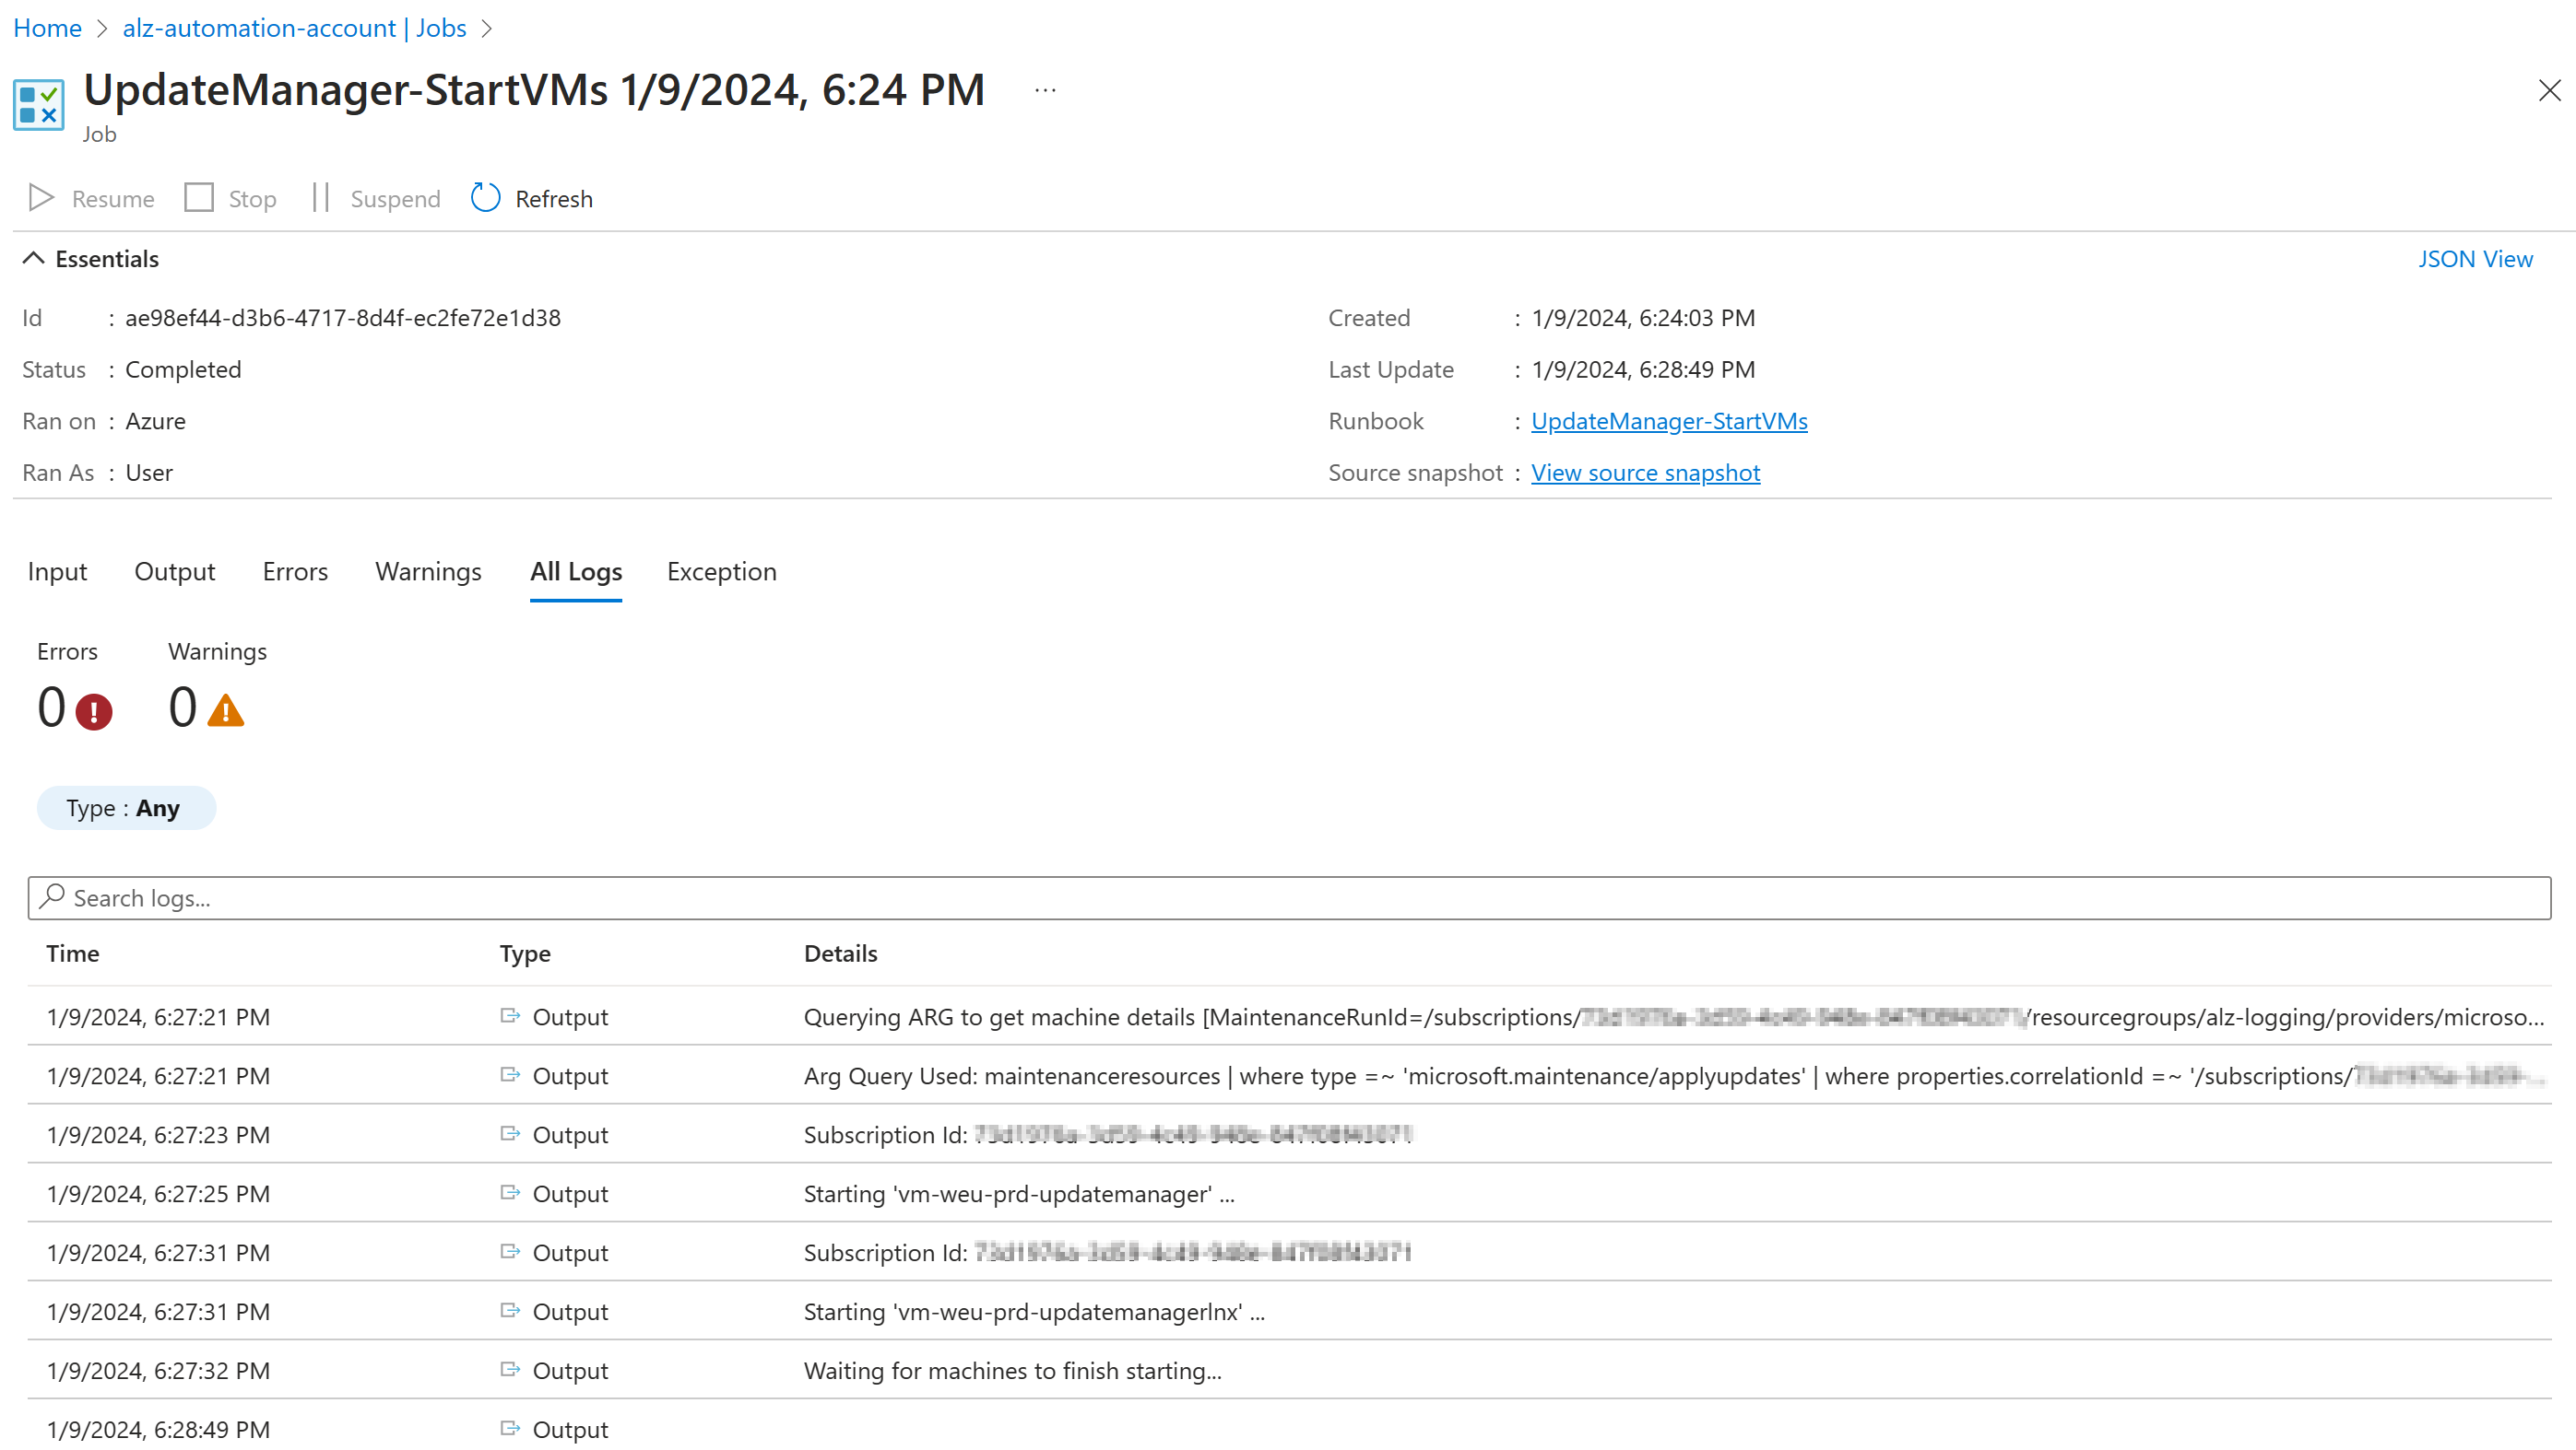This screenshot has height=1450, width=2576.
Task: Click the Refresh circular arrow icon
Action: click(485, 198)
